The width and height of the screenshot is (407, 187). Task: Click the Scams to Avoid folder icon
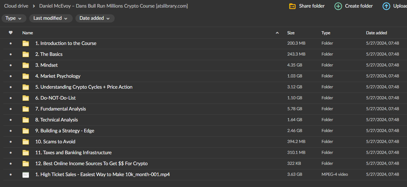coord(26,142)
